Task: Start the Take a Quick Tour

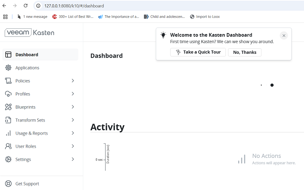Action: click(198, 52)
